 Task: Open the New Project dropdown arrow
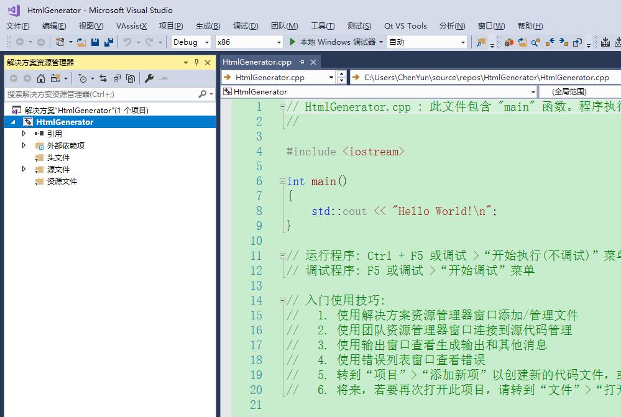click(x=70, y=42)
